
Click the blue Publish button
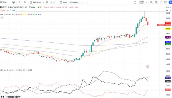[170, 2]
